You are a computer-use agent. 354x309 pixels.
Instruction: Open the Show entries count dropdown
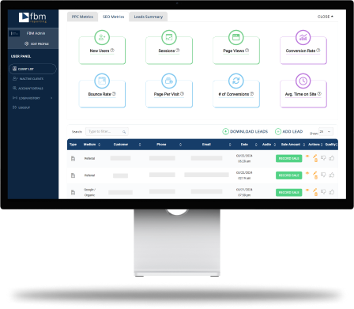tap(326, 131)
